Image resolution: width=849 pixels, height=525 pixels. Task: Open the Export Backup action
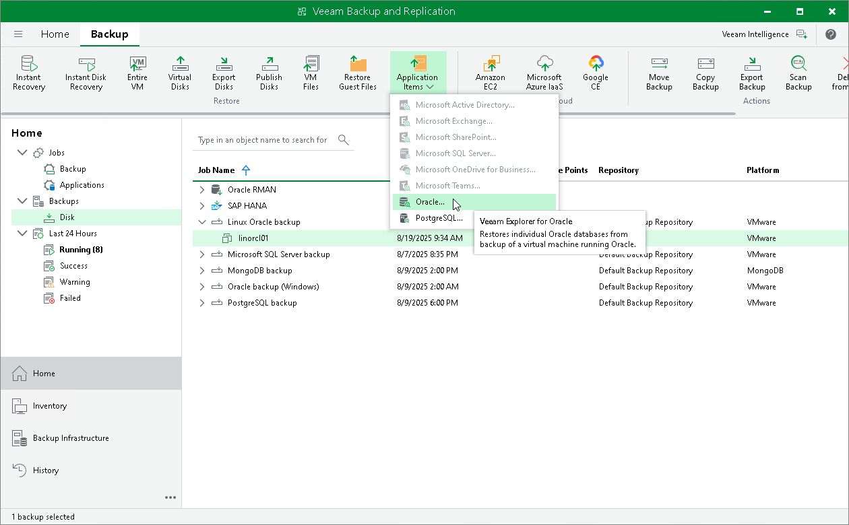pyautogui.click(x=751, y=72)
